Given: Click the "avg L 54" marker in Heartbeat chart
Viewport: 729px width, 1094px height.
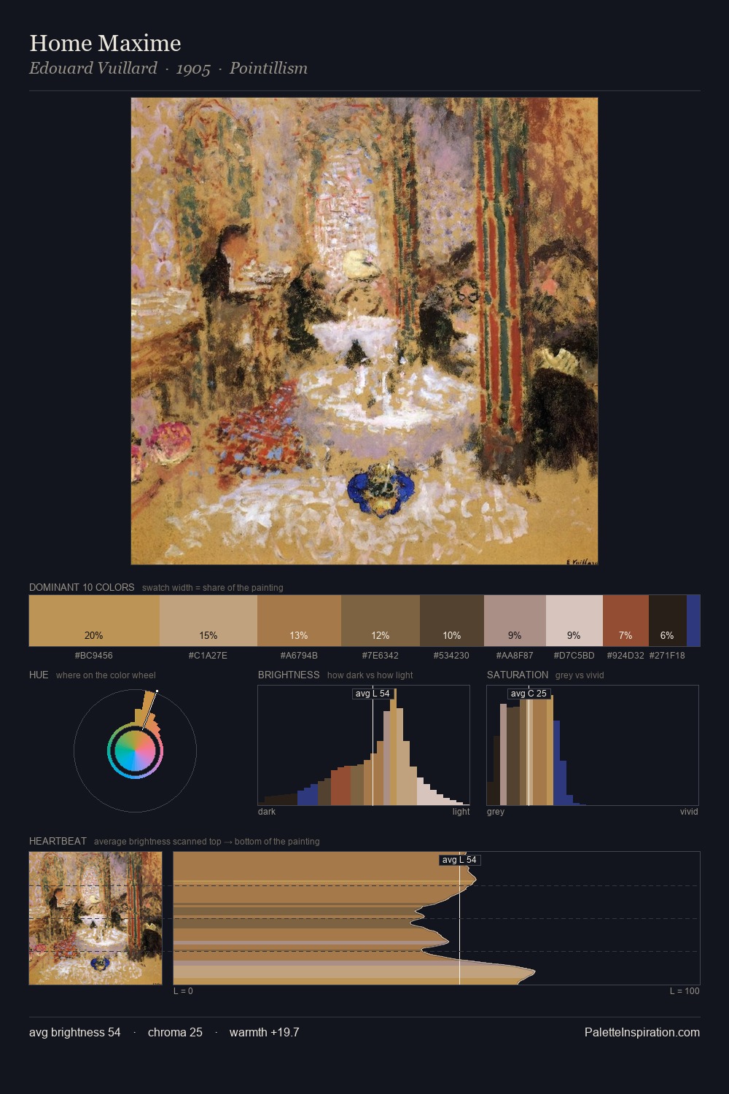Looking at the screenshot, I should [459, 860].
